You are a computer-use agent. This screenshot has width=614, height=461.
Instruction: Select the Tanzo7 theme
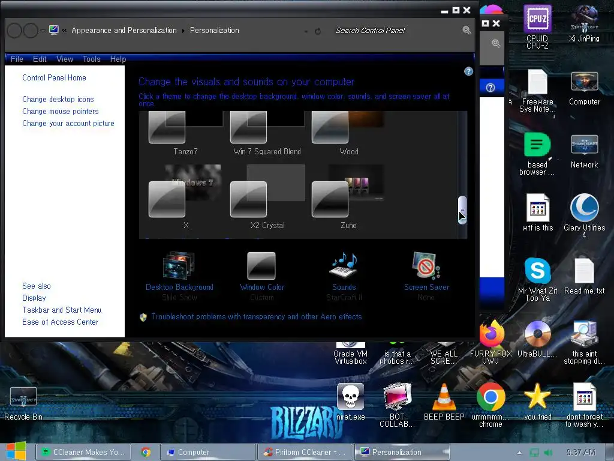click(186, 133)
